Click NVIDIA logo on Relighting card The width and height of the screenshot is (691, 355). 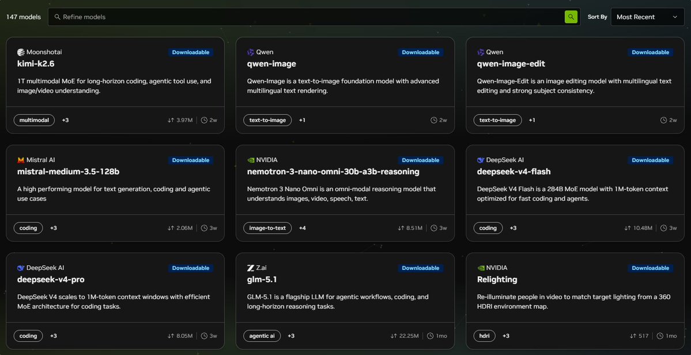click(x=481, y=268)
